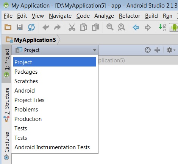
Task: Toggle the 1: Project side tool tab
Action: [x=6, y=63]
